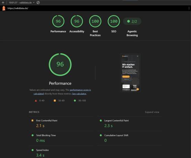Click the 3.4 s value
Screen dimensions: 191x158
point(40,155)
